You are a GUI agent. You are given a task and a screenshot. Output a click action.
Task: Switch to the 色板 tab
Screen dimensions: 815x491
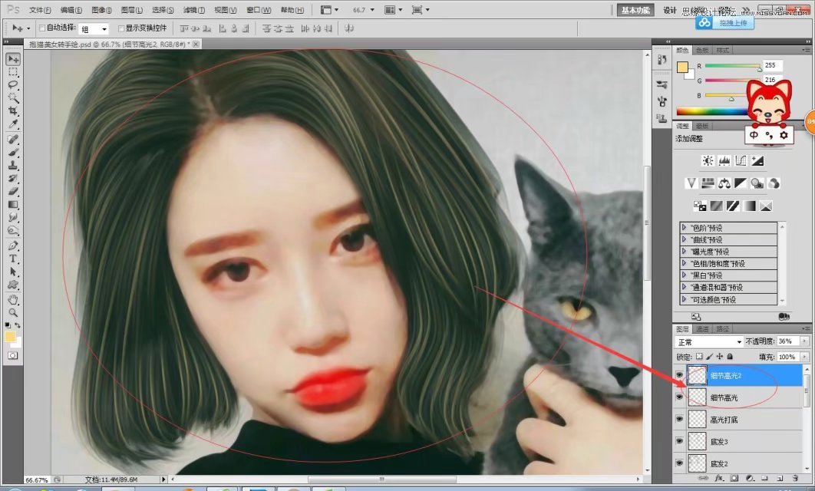click(x=702, y=51)
